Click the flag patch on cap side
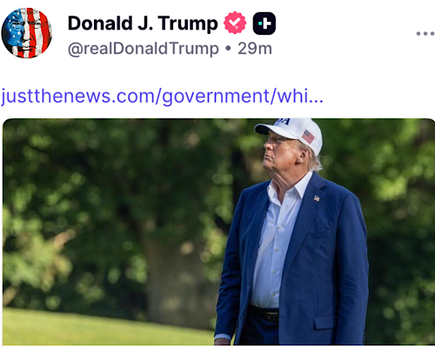This screenshot has width=435, height=348. 308,137
